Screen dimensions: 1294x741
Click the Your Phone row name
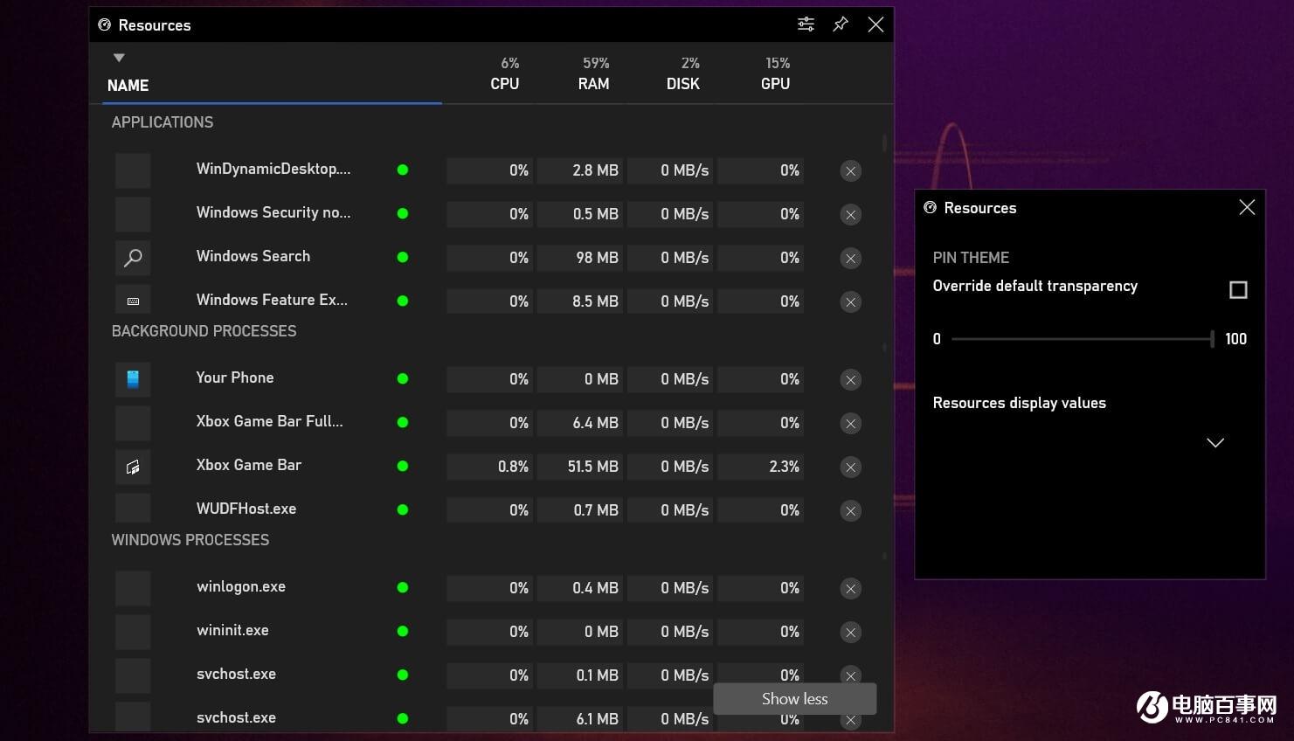pyautogui.click(x=235, y=377)
